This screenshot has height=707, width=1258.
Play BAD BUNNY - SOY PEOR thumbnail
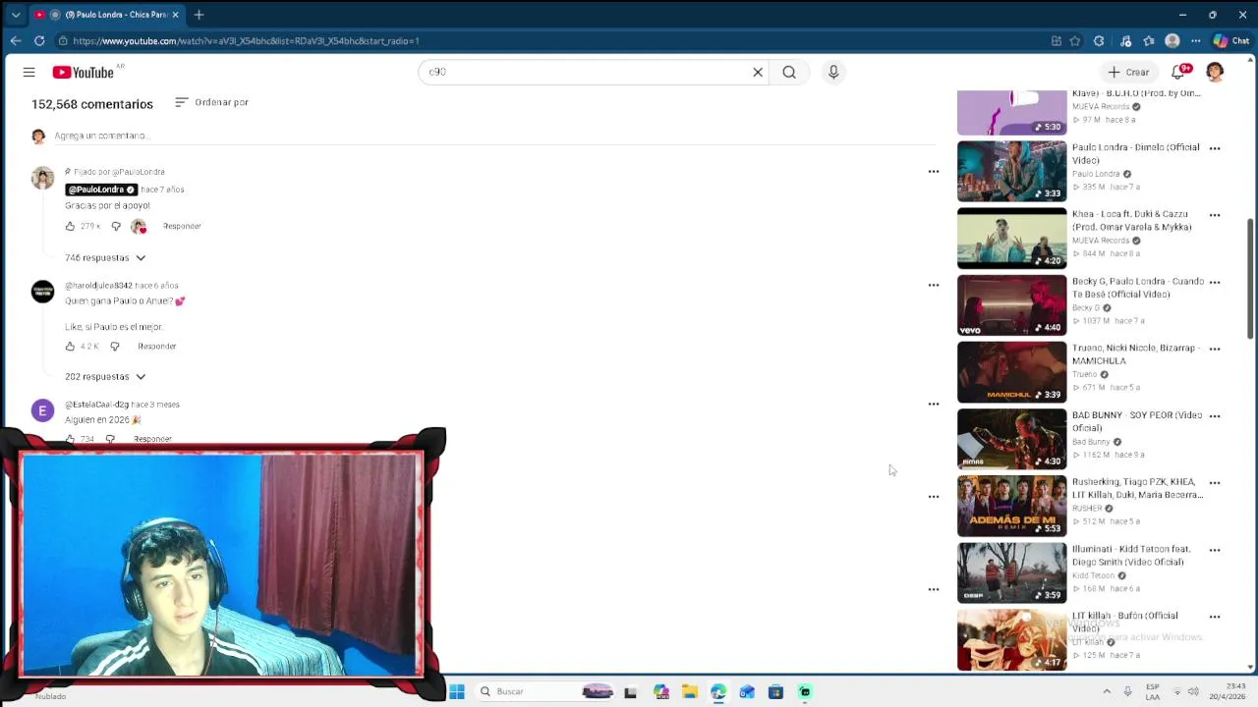click(x=1011, y=438)
